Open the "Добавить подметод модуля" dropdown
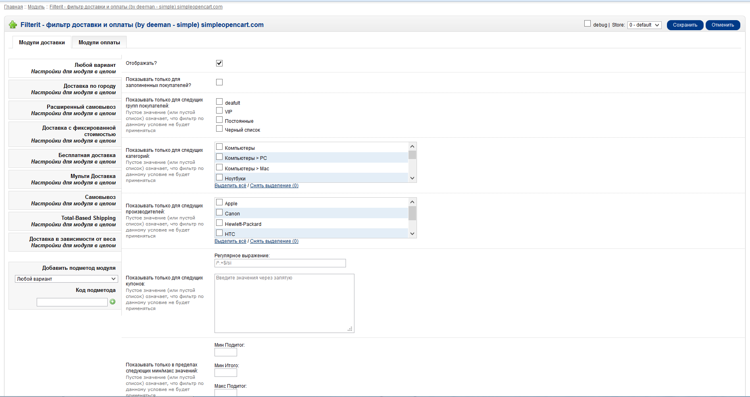Viewport: 750px width, 397px height. (x=66, y=278)
